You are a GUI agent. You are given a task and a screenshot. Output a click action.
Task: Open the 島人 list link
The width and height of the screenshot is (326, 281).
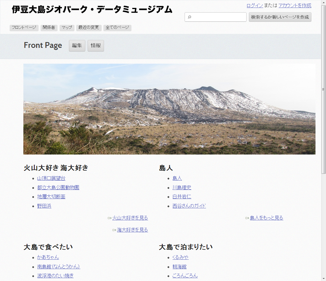coord(177,178)
